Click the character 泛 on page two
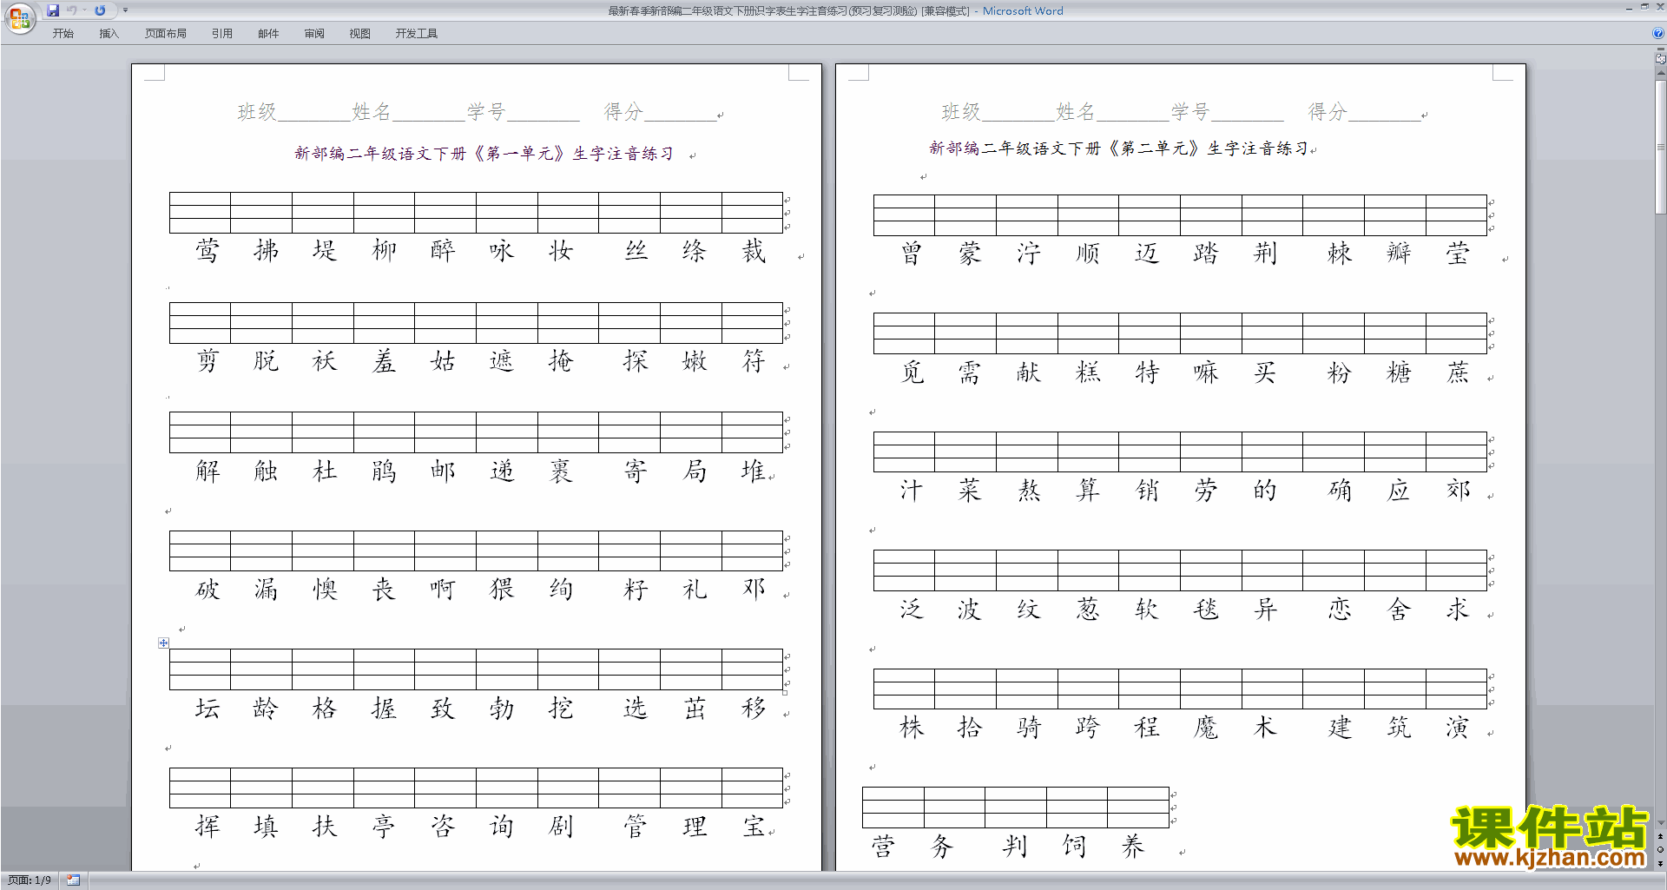This screenshot has width=1667, height=890. (x=912, y=610)
